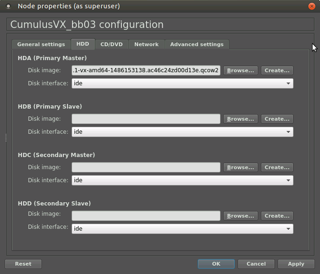Create a new HDD Secondary Slave image

pyautogui.click(x=277, y=216)
